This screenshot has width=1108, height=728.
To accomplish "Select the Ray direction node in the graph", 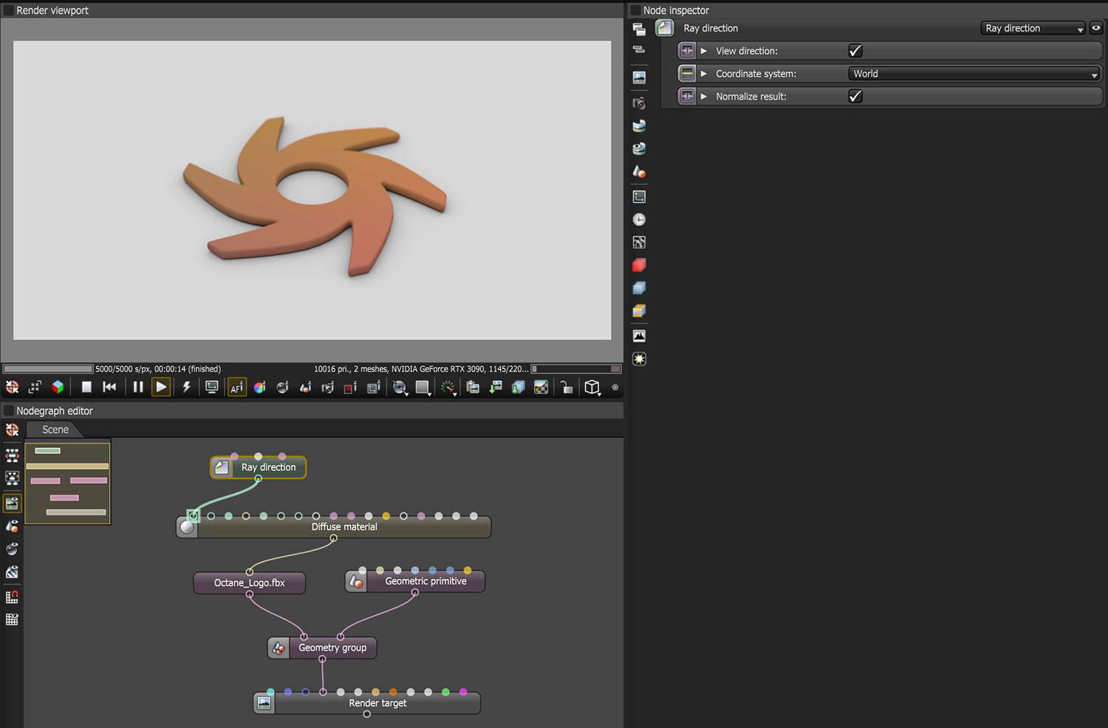I will (258, 467).
